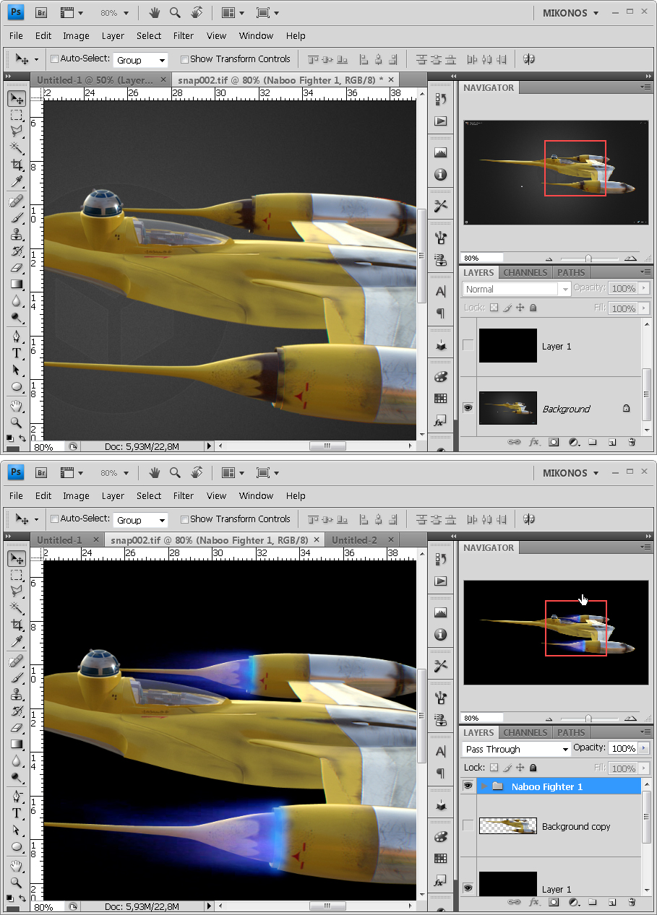Image resolution: width=657 pixels, height=915 pixels.
Task: Open the MIKONOS workspace switcher in upper window
Action: (570, 13)
